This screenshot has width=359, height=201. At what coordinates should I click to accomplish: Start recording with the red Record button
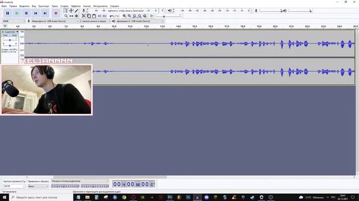(56, 13)
